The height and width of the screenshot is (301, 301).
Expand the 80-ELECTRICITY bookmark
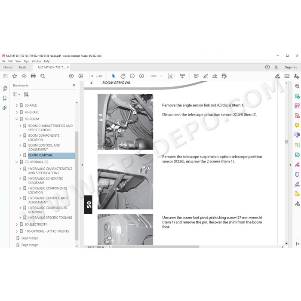coord(17,224)
